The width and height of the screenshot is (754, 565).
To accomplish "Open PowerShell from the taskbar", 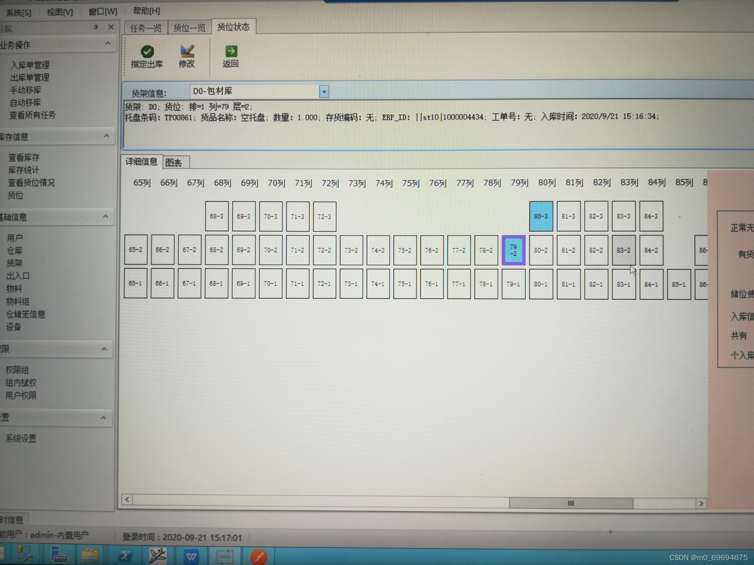I will point(125,556).
